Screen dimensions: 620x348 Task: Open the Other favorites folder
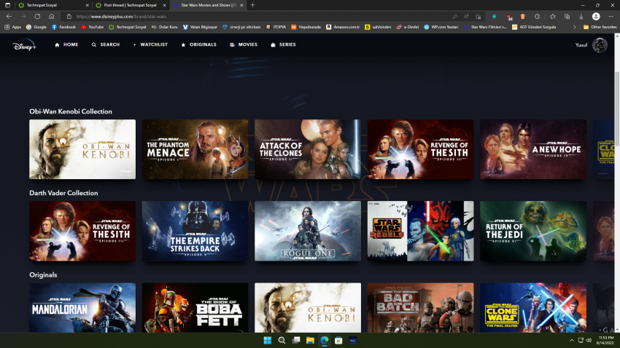point(598,27)
